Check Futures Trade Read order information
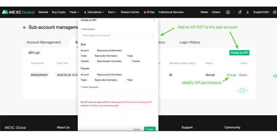Viewport: 277px width, 138px height. click(92, 80)
